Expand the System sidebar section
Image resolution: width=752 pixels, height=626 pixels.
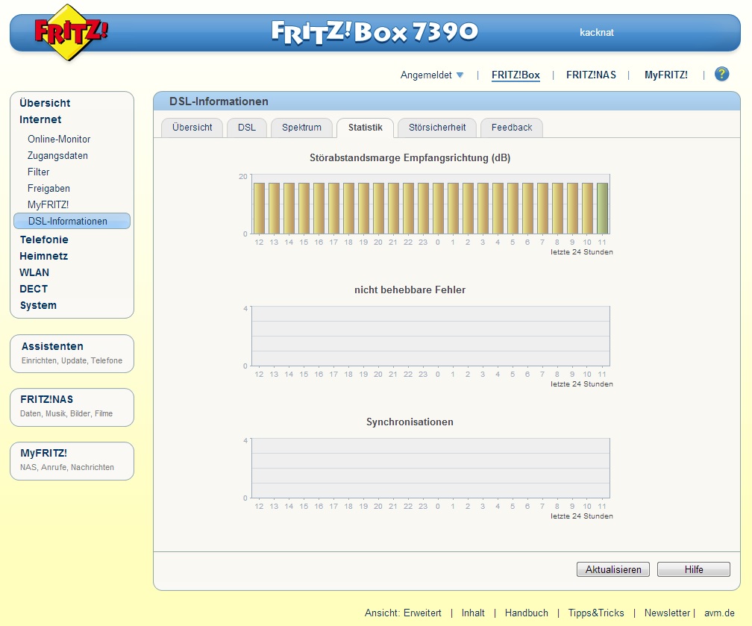pyautogui.click(x=38, y=306)
